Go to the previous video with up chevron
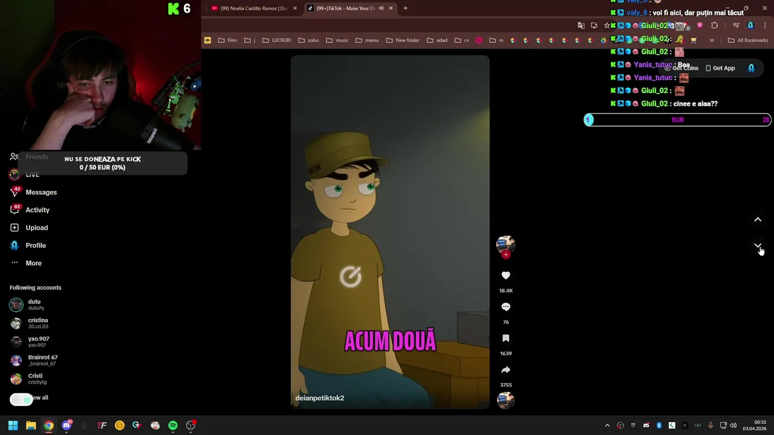 (758, 220)
